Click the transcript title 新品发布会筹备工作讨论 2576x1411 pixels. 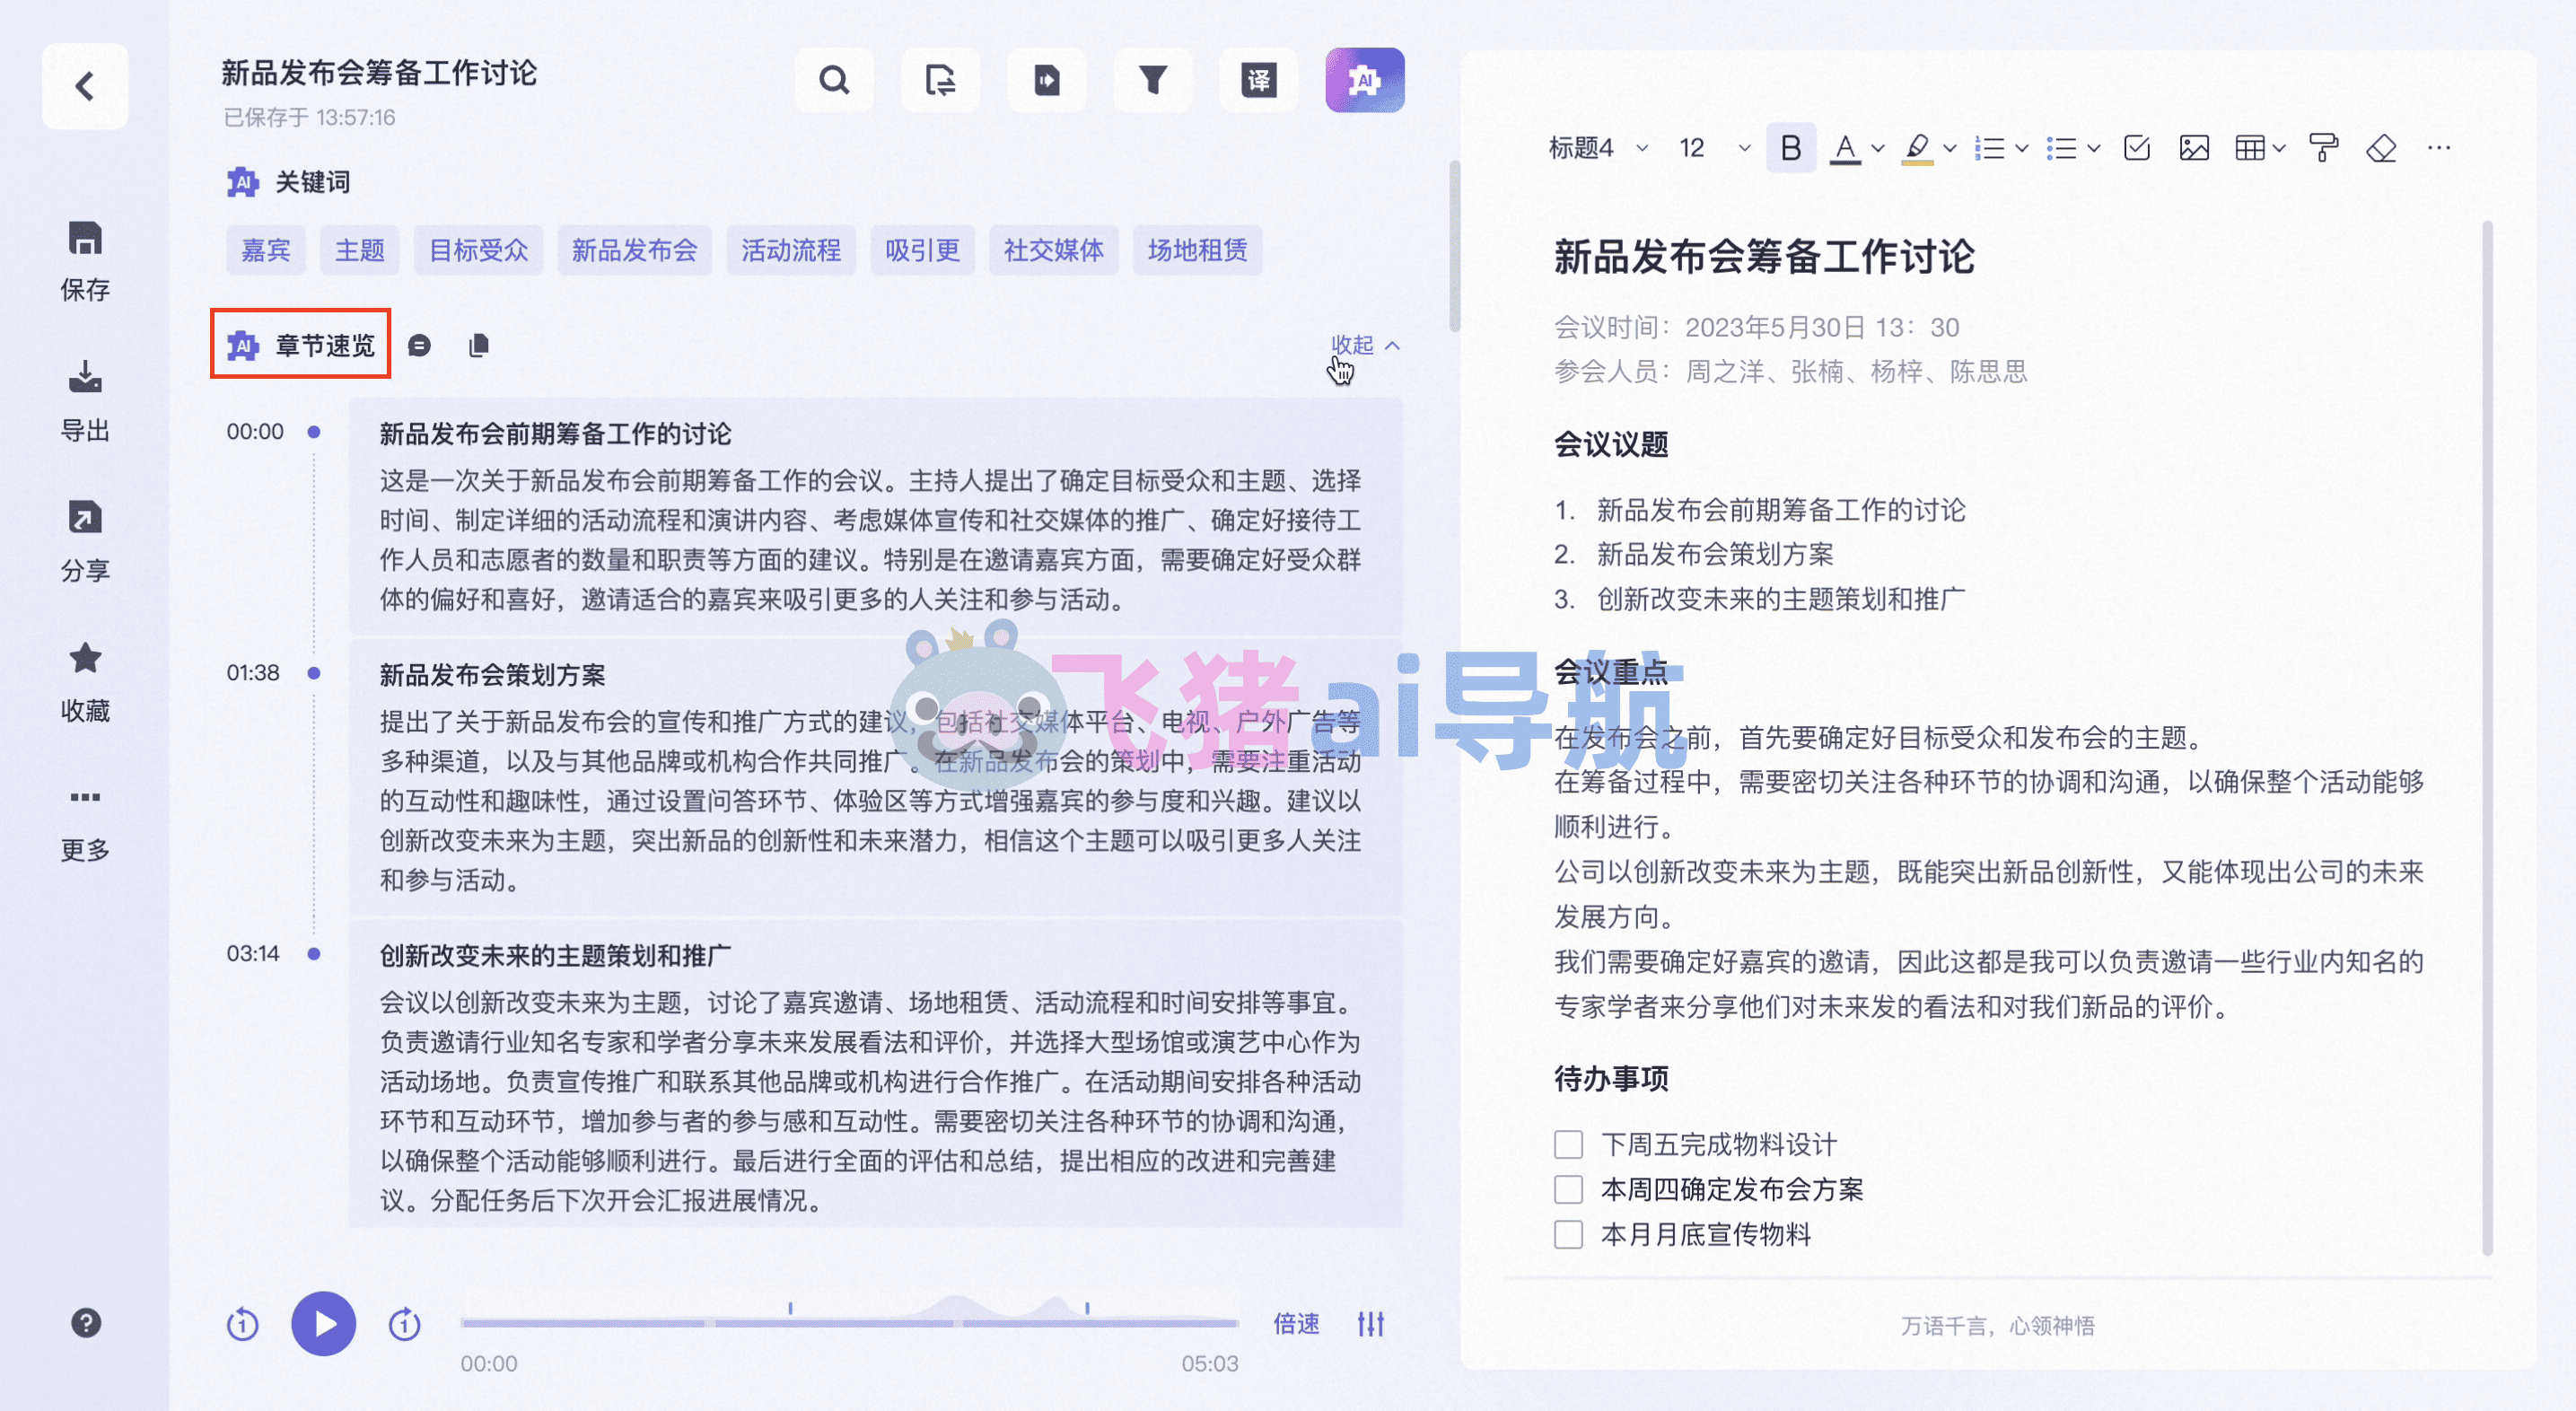tap(379, 73)
